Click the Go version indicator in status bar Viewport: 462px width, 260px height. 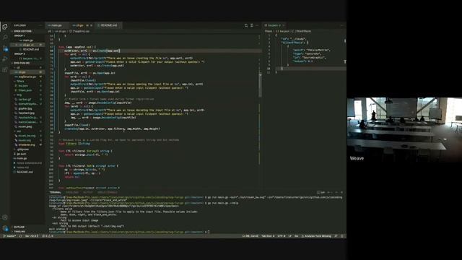[32, 236]
